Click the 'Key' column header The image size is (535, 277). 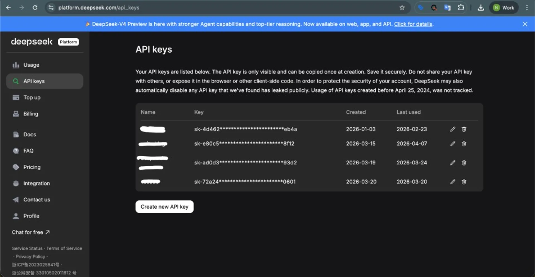click(x=199, y=112)
